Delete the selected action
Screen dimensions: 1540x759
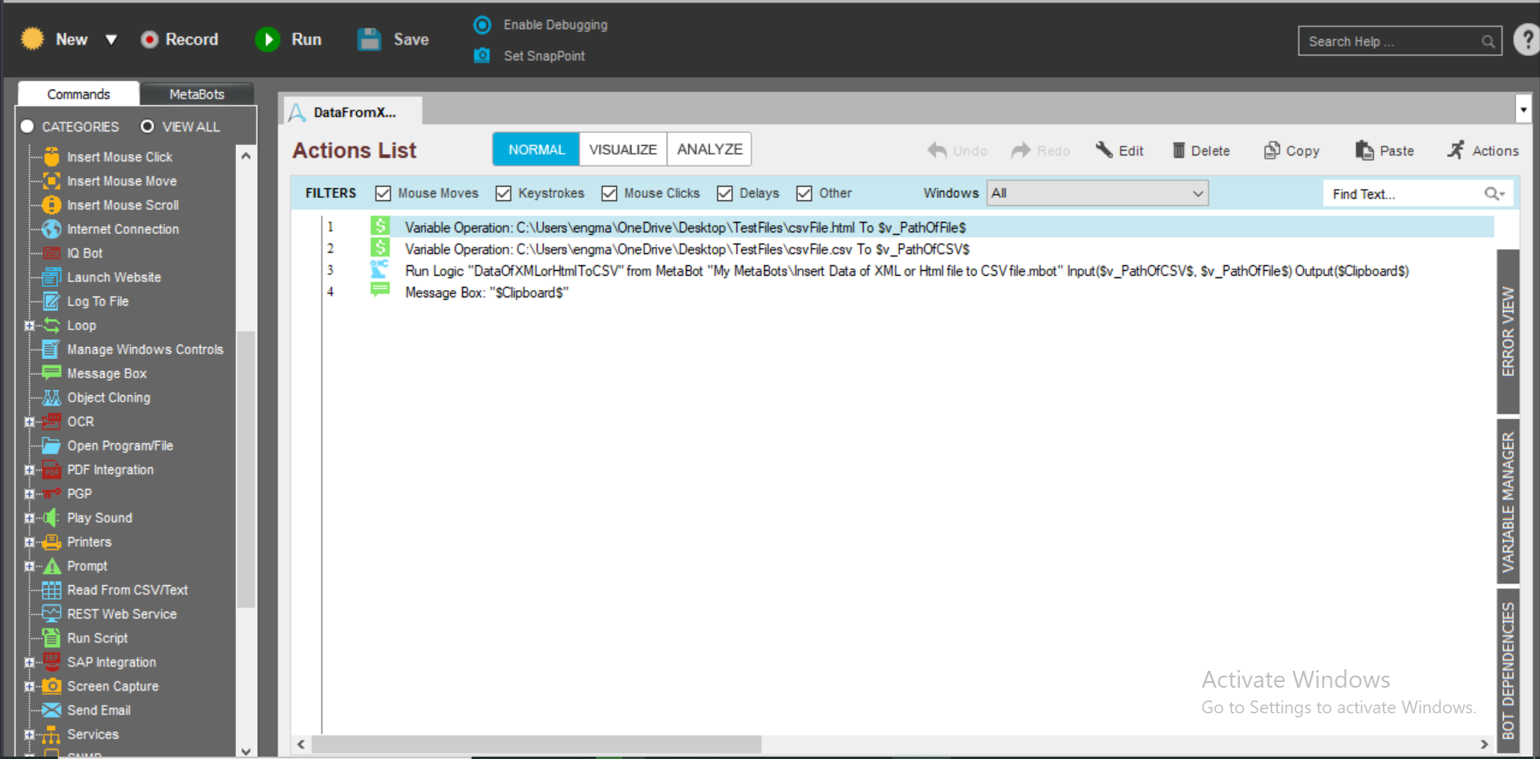(1201, 151)
